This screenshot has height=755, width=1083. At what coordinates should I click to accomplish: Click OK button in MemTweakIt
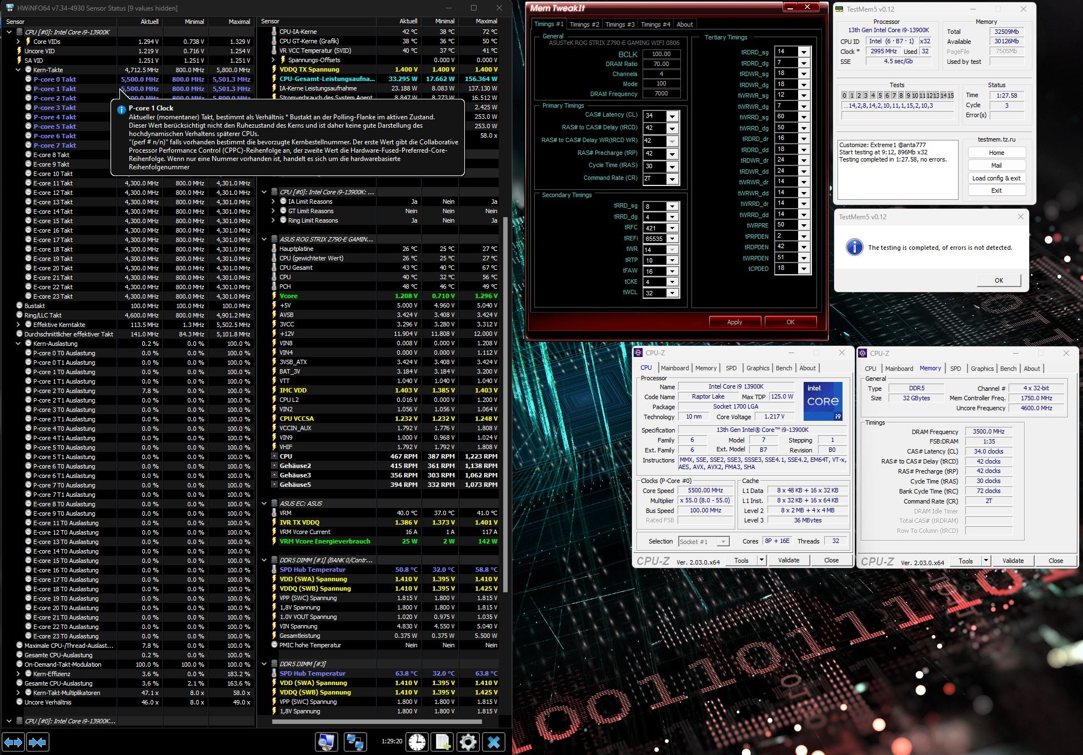click(790, 322)
